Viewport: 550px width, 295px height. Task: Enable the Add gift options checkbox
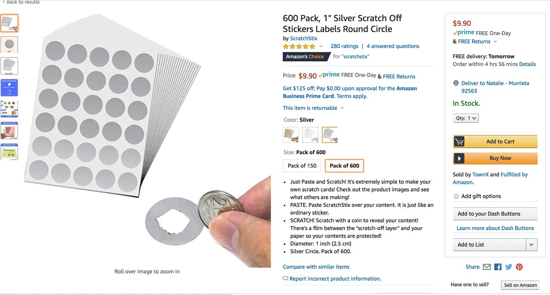(456, 196)
